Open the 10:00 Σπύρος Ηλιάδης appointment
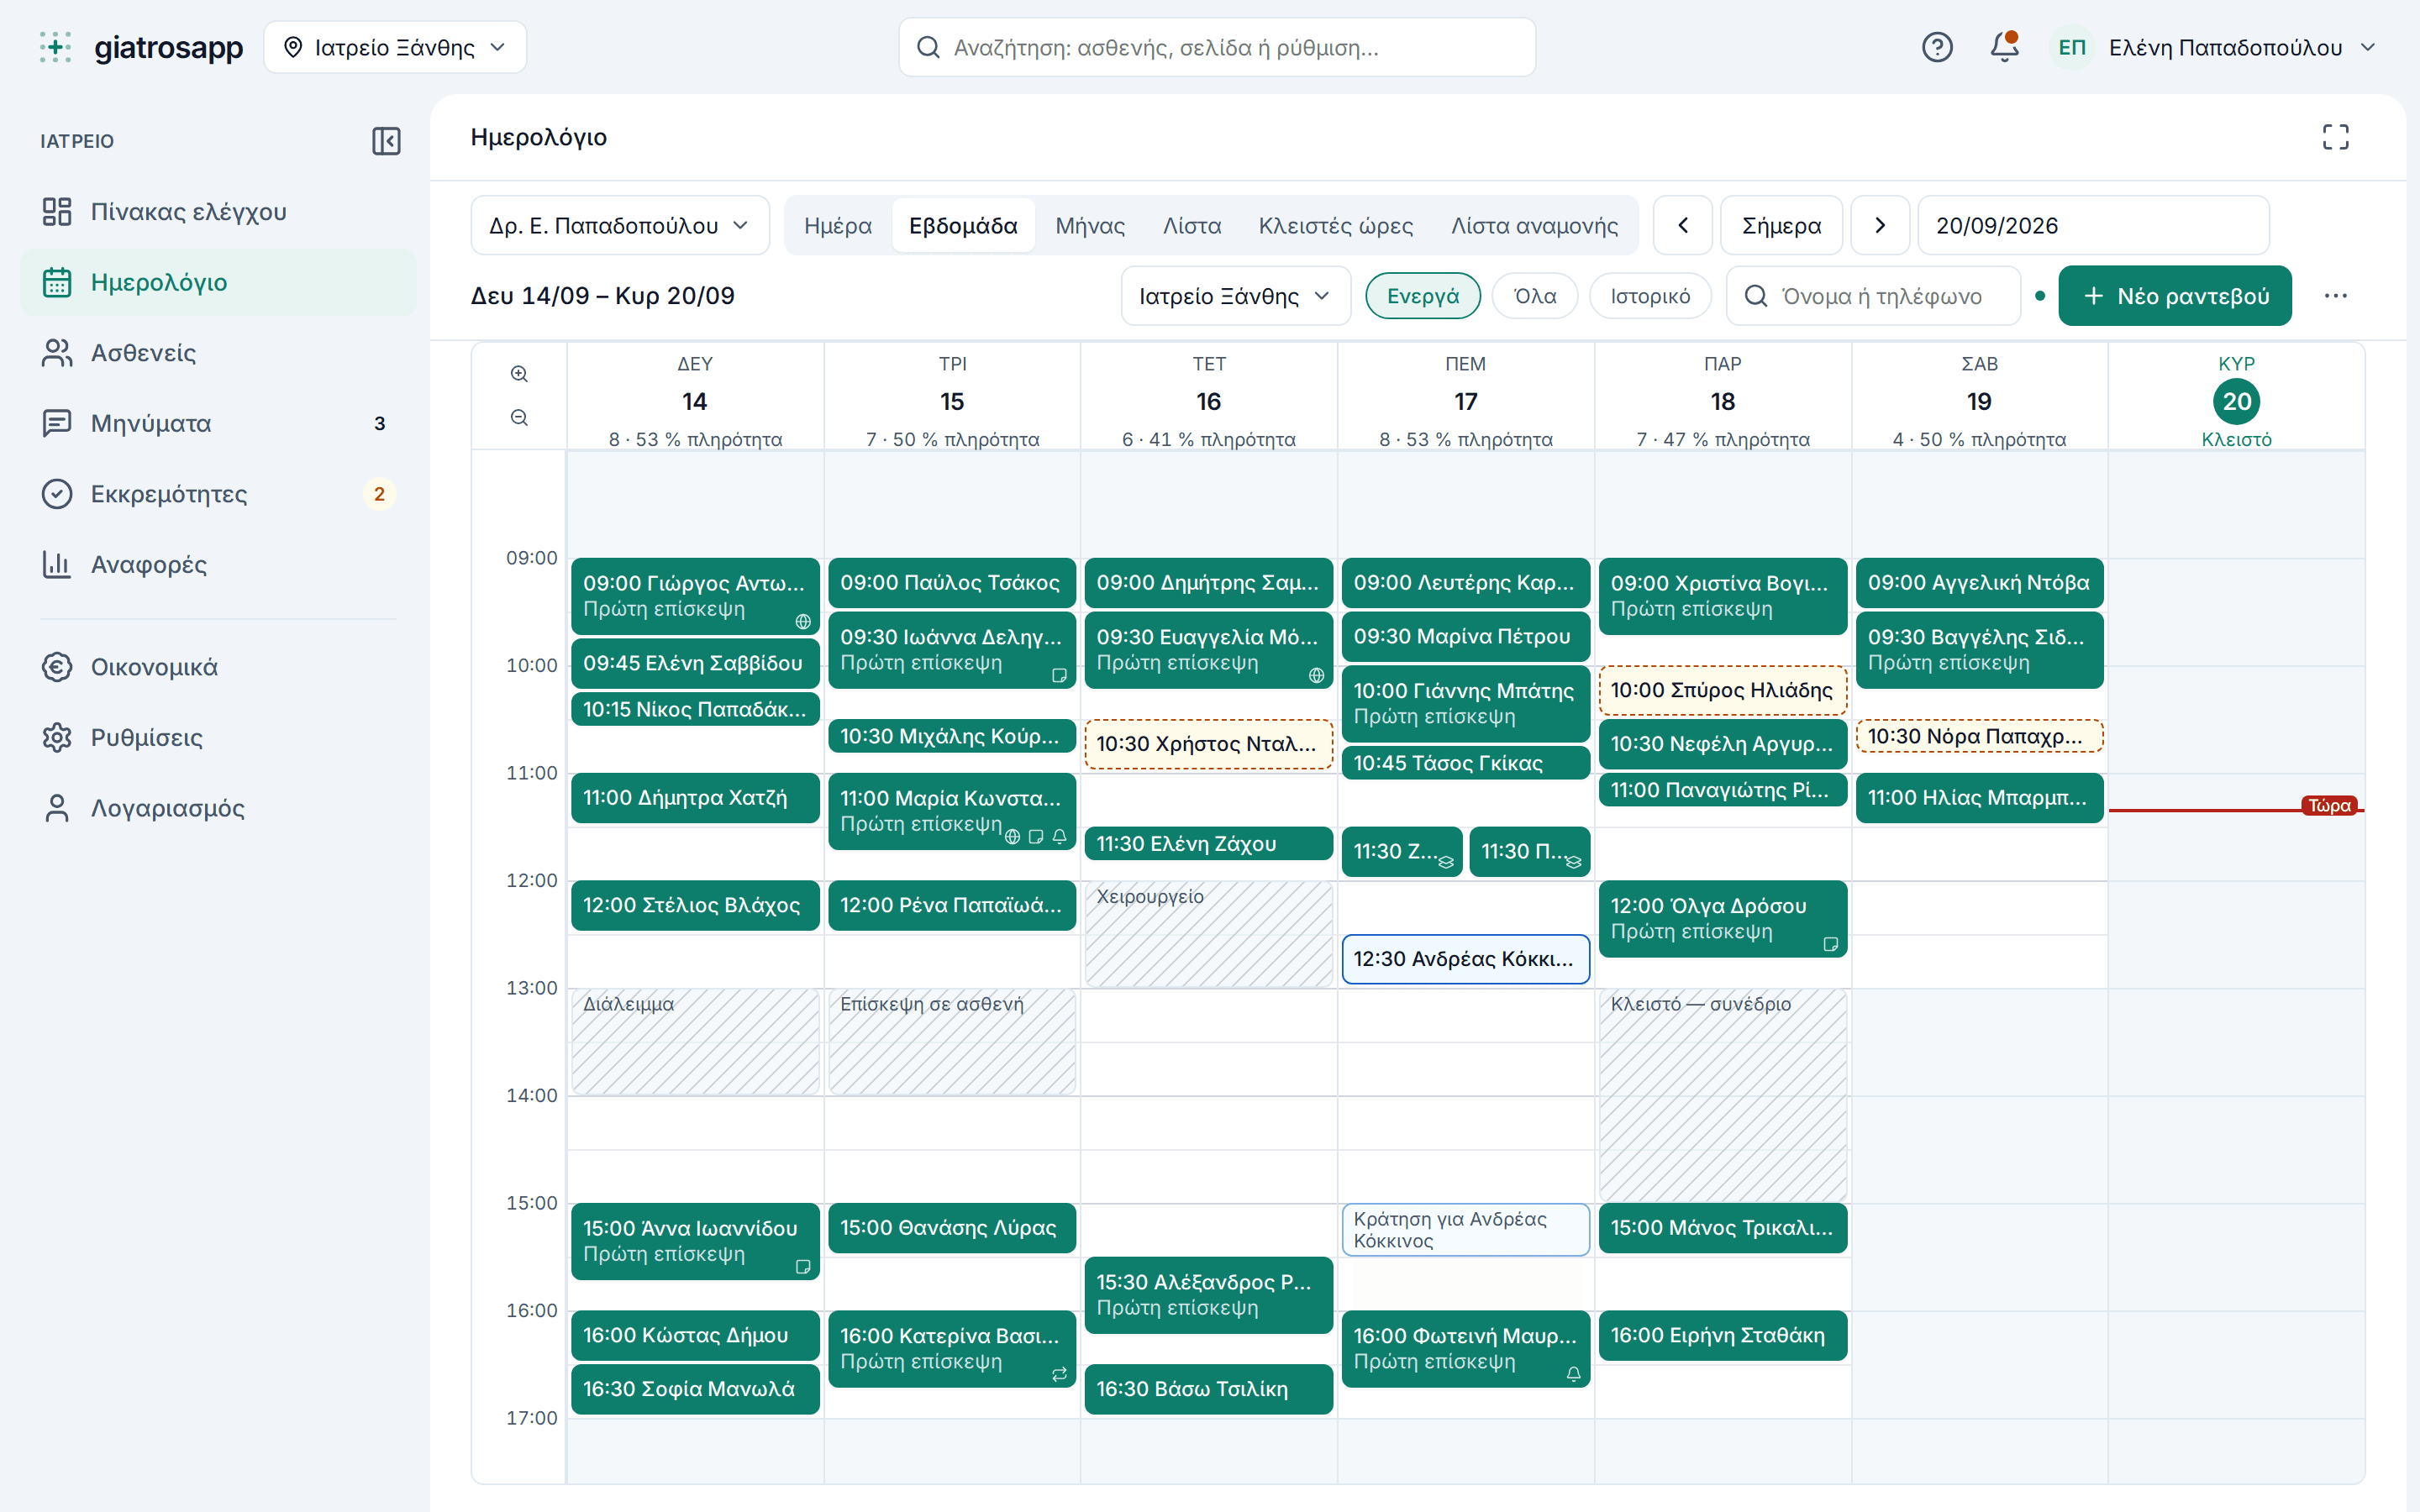 tap(1722, 690)
